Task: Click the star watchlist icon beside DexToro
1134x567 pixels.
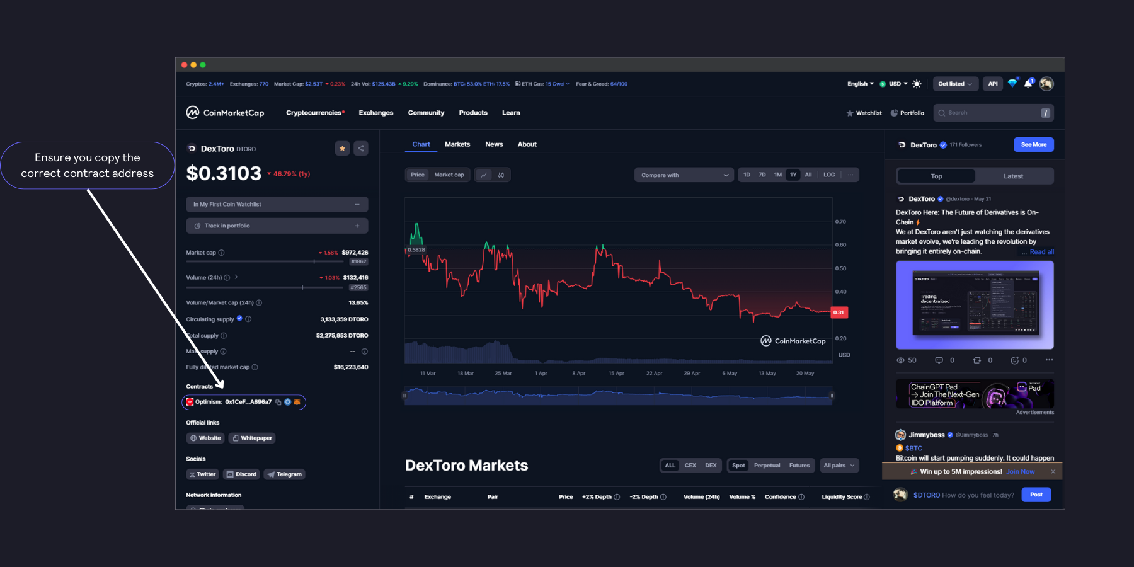Action: [342, 149]
